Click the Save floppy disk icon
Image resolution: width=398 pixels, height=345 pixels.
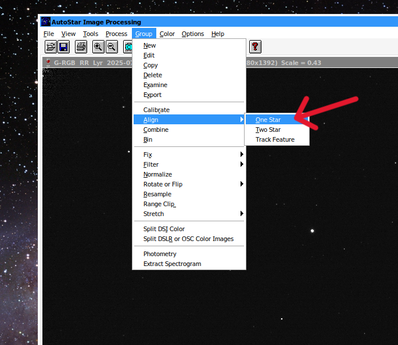click(63, 47)
